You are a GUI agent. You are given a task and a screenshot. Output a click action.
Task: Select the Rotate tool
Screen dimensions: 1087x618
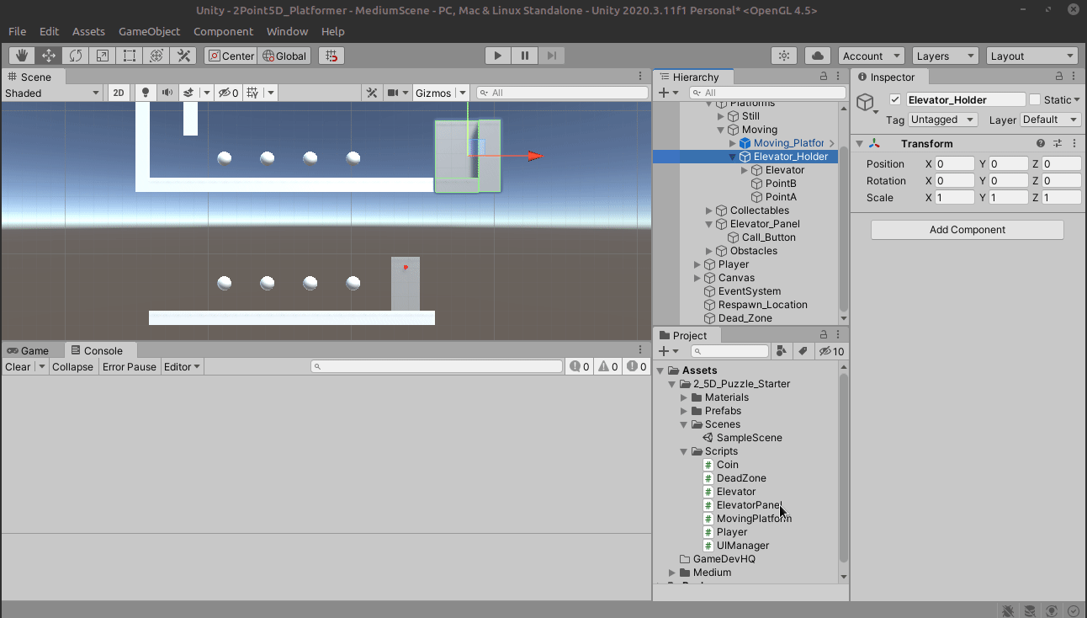pos(76,56)
